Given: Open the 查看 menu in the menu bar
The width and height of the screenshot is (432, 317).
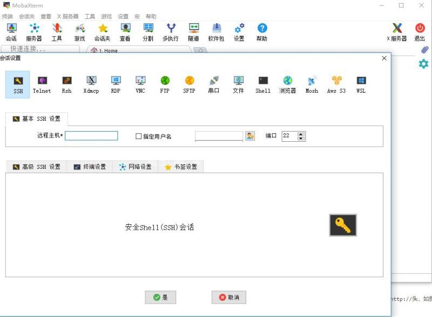Looking at the screenshot, I should tap(46, 17).
